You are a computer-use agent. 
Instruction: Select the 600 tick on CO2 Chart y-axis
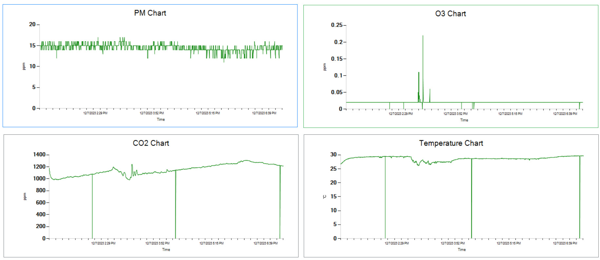[x=41, y=202]
